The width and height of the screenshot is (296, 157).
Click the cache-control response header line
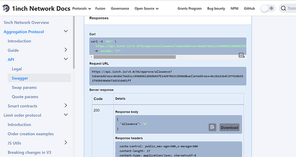[x=159, y=146]
